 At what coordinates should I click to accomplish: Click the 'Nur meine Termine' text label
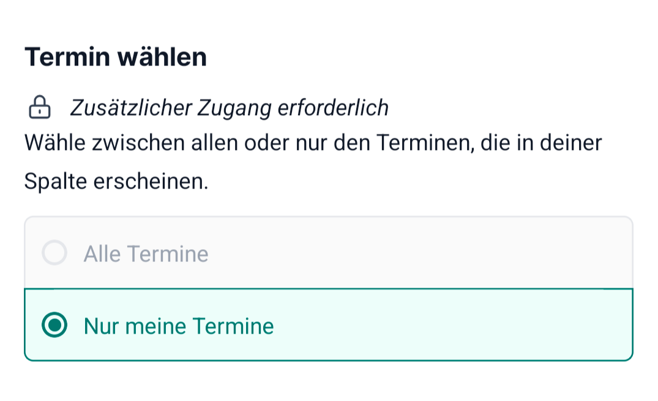click(x=179, y=326)
